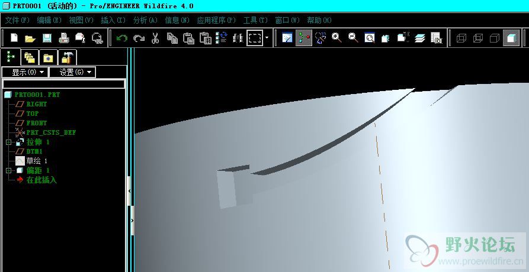Expand the 偏距 1 feature node

point(9,170)
